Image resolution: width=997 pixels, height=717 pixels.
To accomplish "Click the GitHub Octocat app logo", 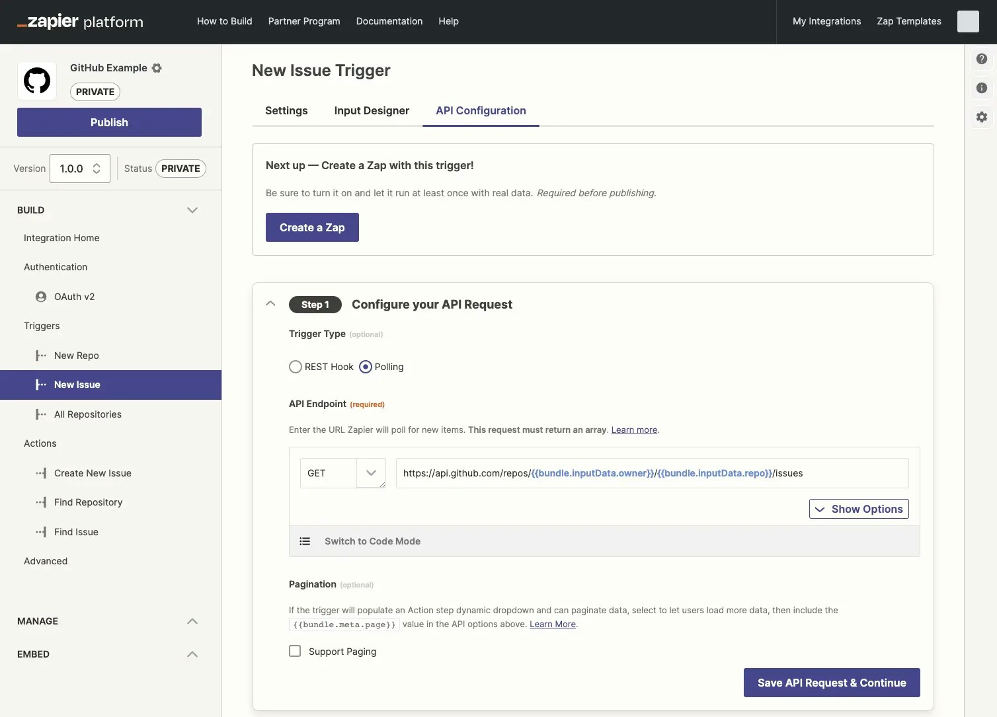I will 37,81.
